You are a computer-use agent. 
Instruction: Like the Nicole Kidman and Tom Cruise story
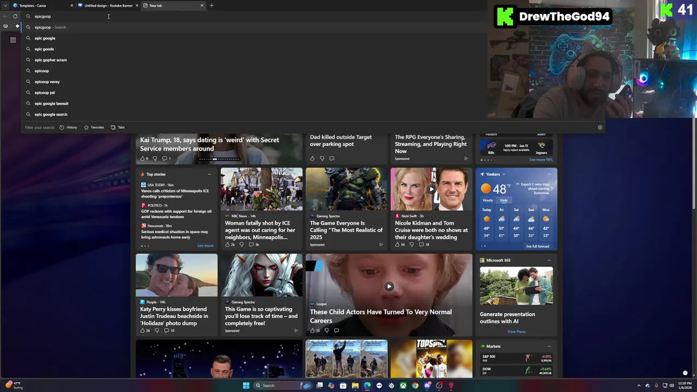click(x=400, y=244)
